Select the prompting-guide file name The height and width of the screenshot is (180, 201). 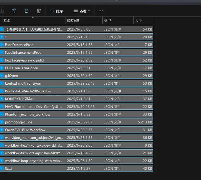(19, 122)
